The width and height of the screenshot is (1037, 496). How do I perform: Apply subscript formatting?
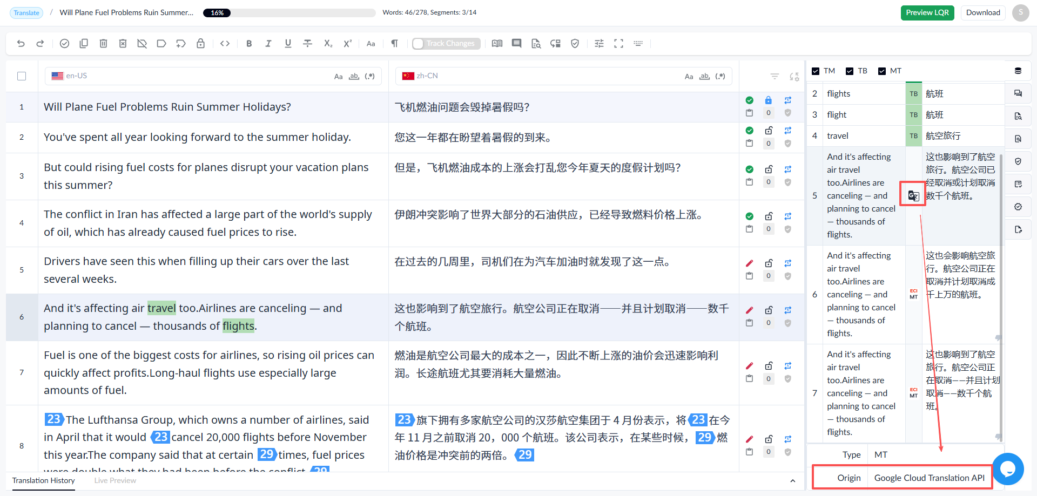pos(328,44)
